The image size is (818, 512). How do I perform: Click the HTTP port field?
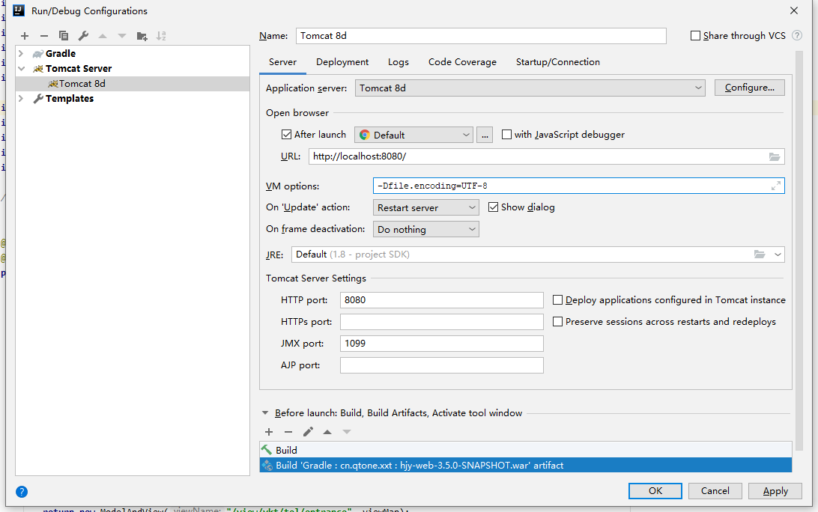coord(442,300)
